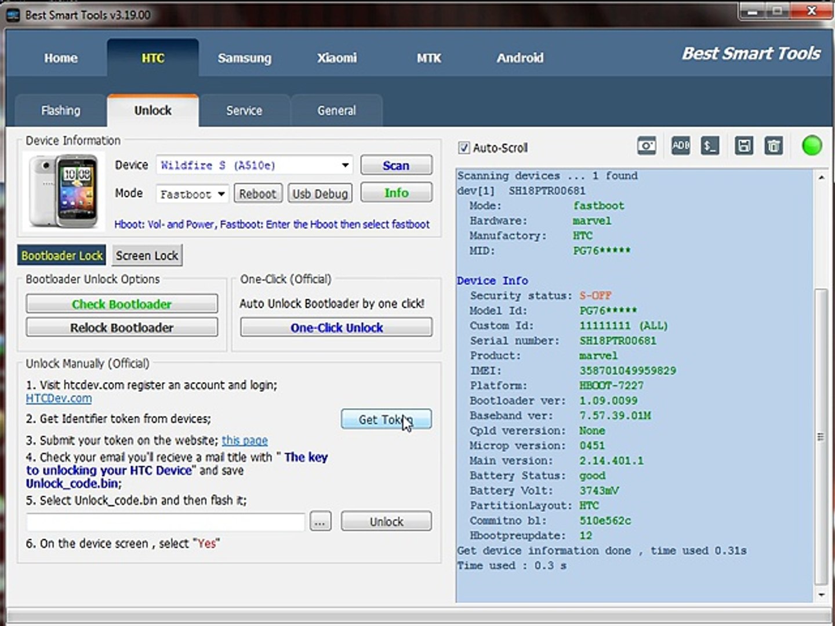The width and height of the screenshot is (835, 626).
Task: Click the browse button with three dots
Action: tap(320, 522)
